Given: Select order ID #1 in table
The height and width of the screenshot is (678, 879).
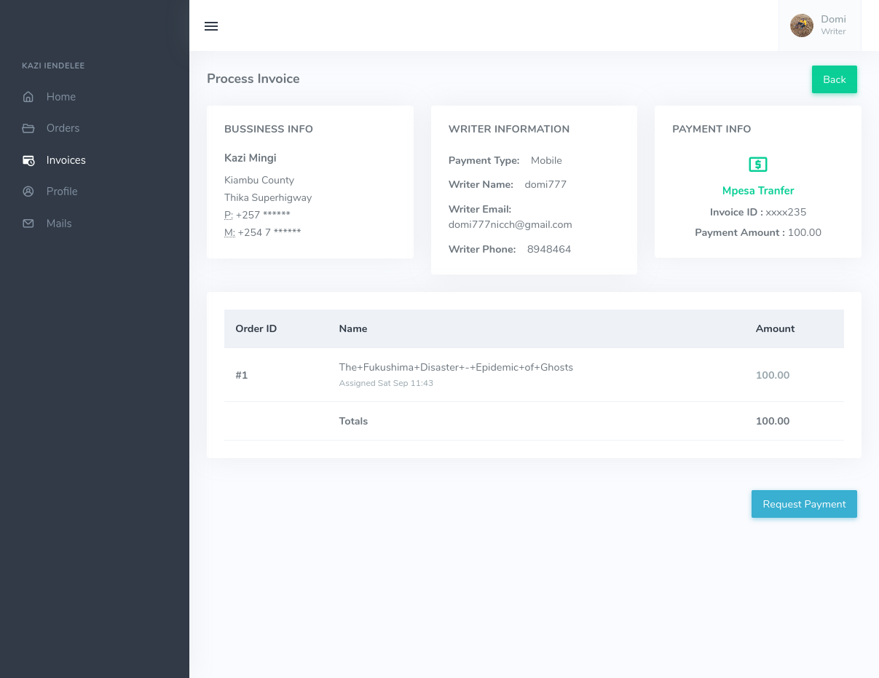Looking at the screenshot, I should [x=242, y=375].
